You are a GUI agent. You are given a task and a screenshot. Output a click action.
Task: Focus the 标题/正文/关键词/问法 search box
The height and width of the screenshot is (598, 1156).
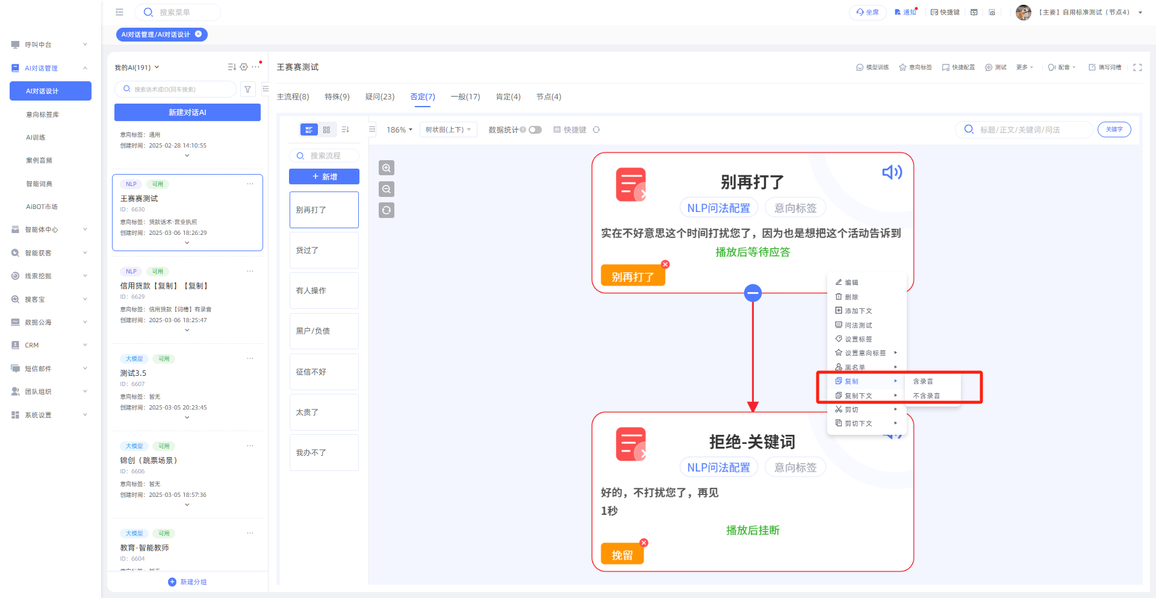pyautogui.click(x=1024, y=129)
